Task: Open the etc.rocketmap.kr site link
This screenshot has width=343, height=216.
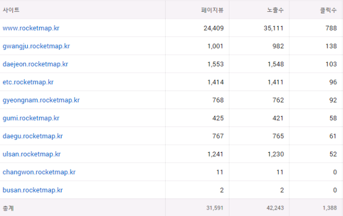Action: [x=28, y=82]
